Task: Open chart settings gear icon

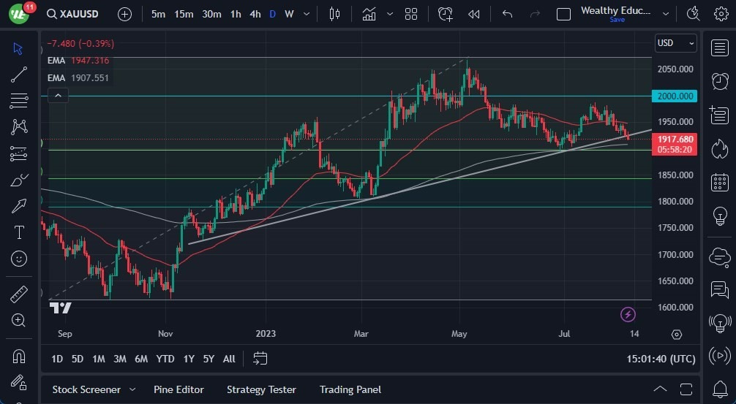Action: point(721,14)
